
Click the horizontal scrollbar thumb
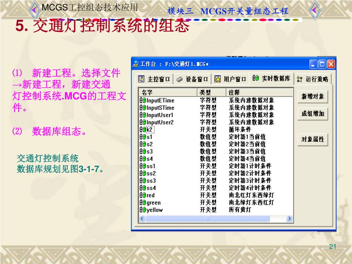pyautogui.click(x=207, y=218)
